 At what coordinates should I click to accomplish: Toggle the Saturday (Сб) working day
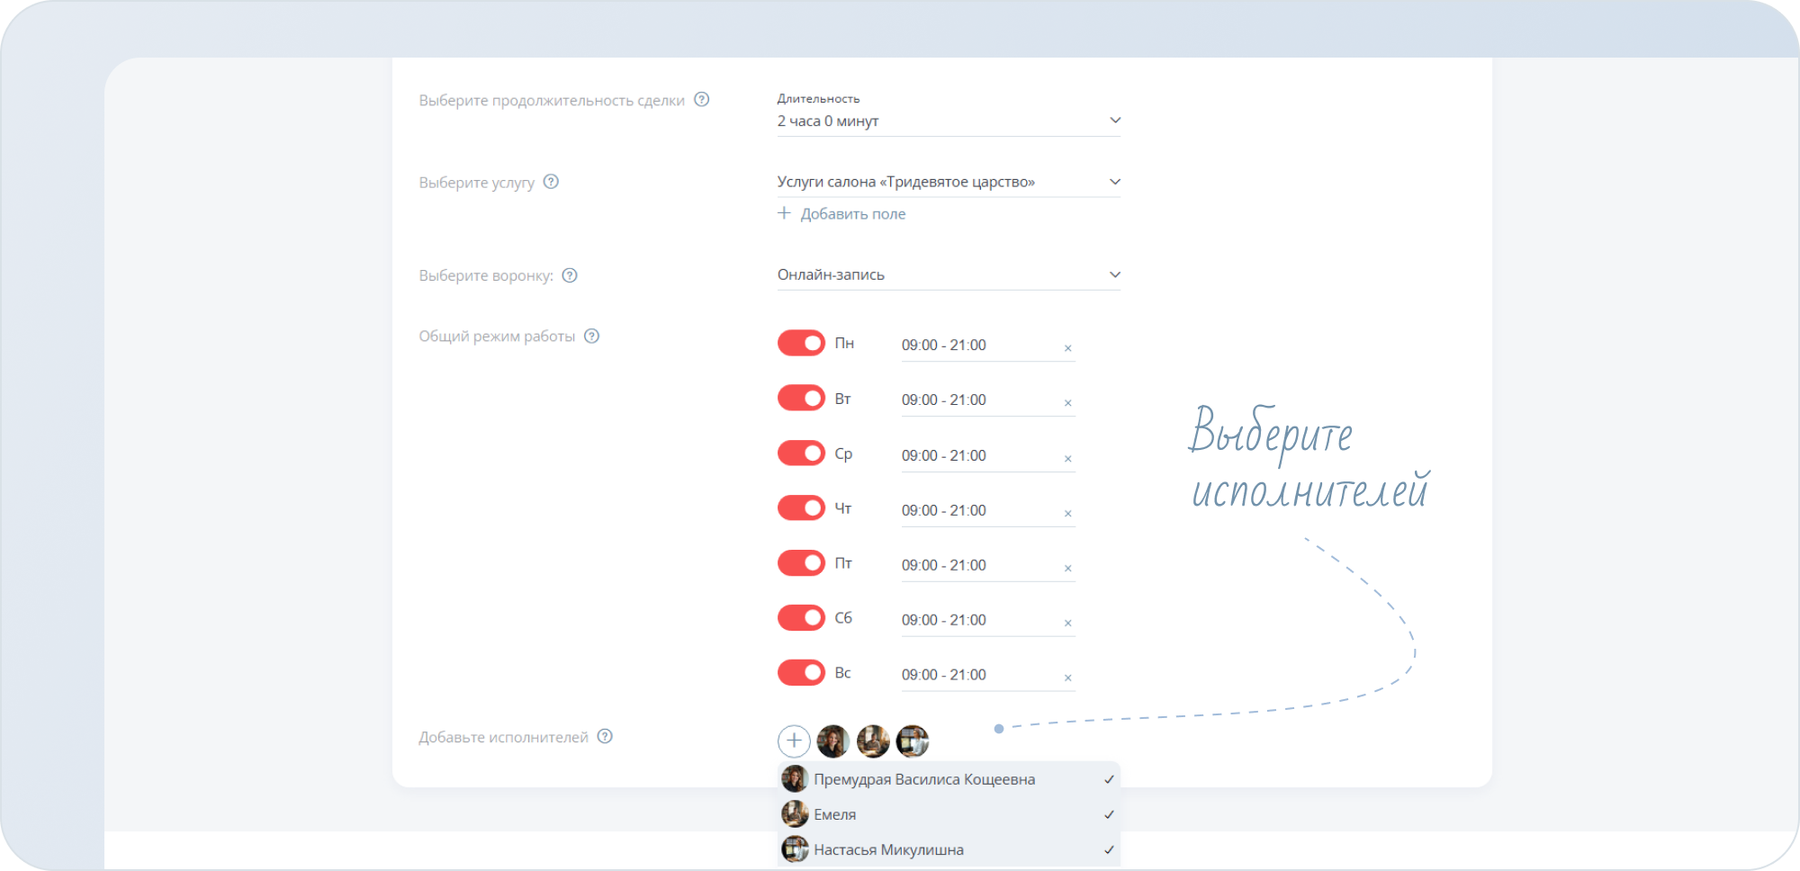[x=801, y=617]
